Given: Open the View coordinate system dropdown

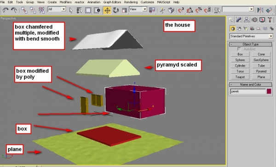Looking at the screenshot, I should pyautogui.click(x=138, y=9).
